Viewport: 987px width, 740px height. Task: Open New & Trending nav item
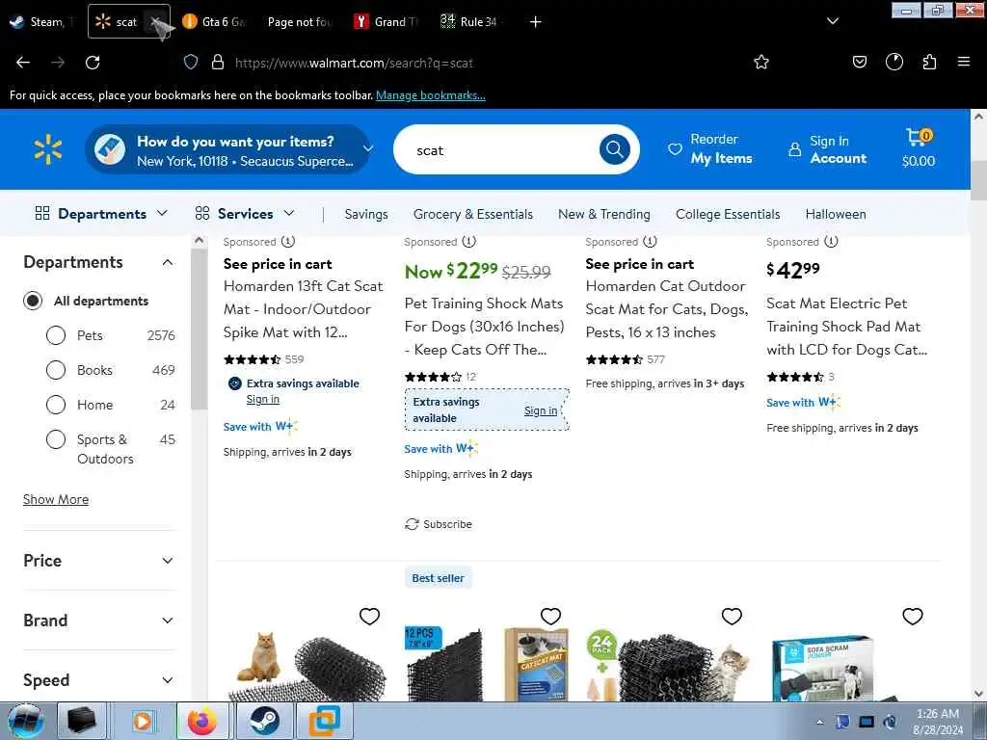click(604, 215)
